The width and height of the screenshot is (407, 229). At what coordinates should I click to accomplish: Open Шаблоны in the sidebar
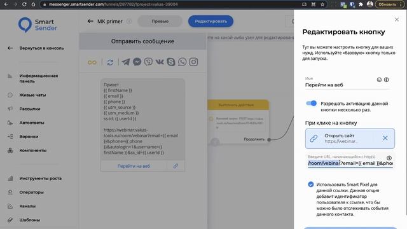pos(24,220)
